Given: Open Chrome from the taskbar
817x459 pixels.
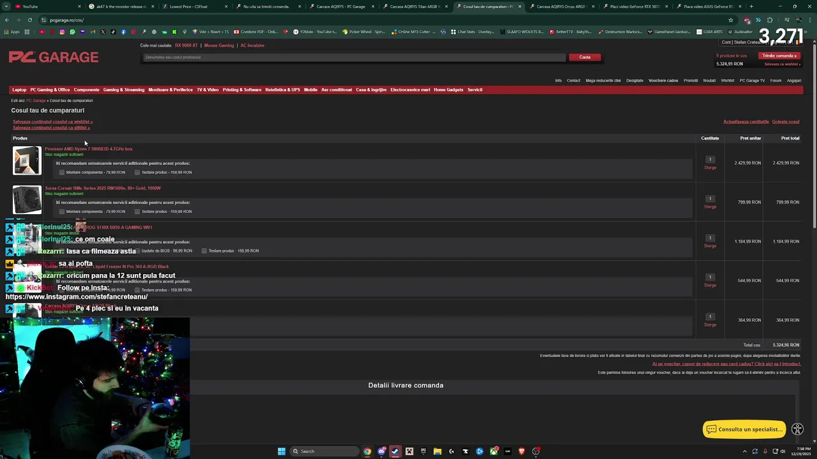Looking at the screenshot, I should 367,451.
